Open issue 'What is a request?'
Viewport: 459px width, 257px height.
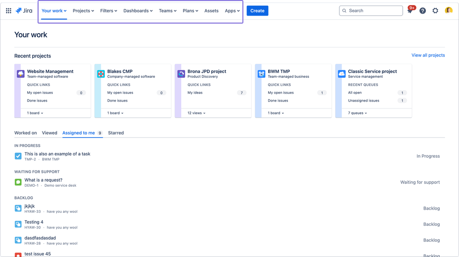click(x=43, y=180)
